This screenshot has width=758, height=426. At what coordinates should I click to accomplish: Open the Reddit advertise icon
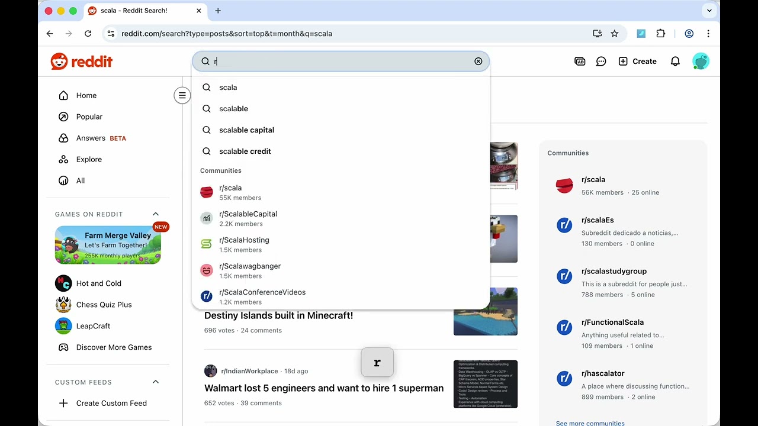(580, 62)
